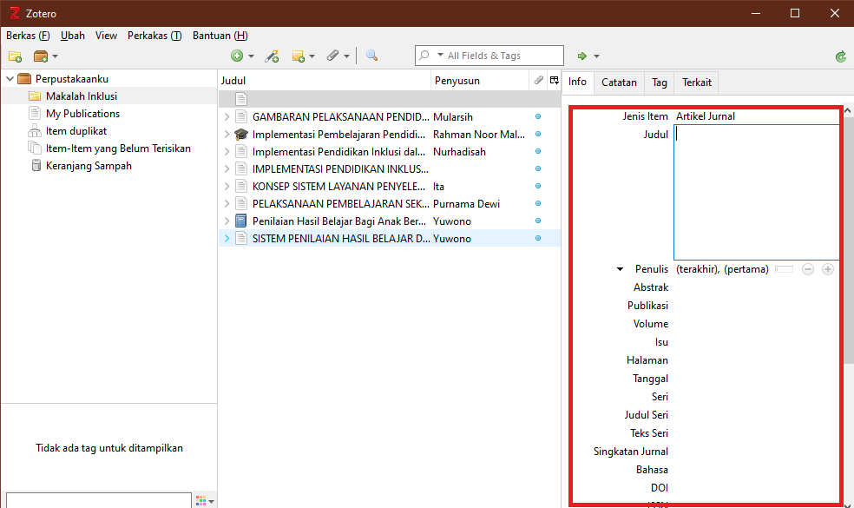The height and width of the screenshot is (508, 854).
Task: Open the Add Attachment dropdown arrow
Action: coord(346,56)
